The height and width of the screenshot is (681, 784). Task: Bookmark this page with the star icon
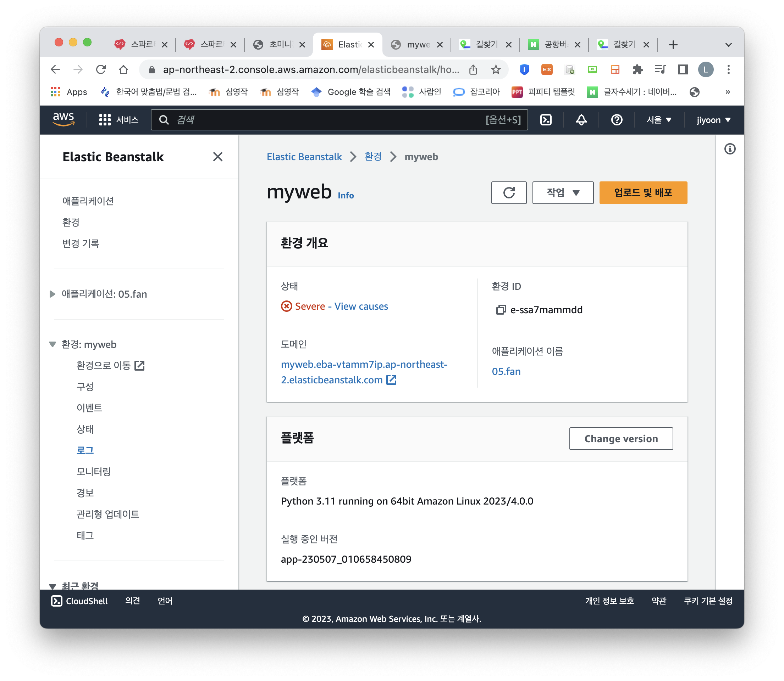(496, 69)
